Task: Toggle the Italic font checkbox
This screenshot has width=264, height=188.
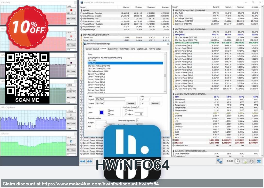Action: [109, 114]
